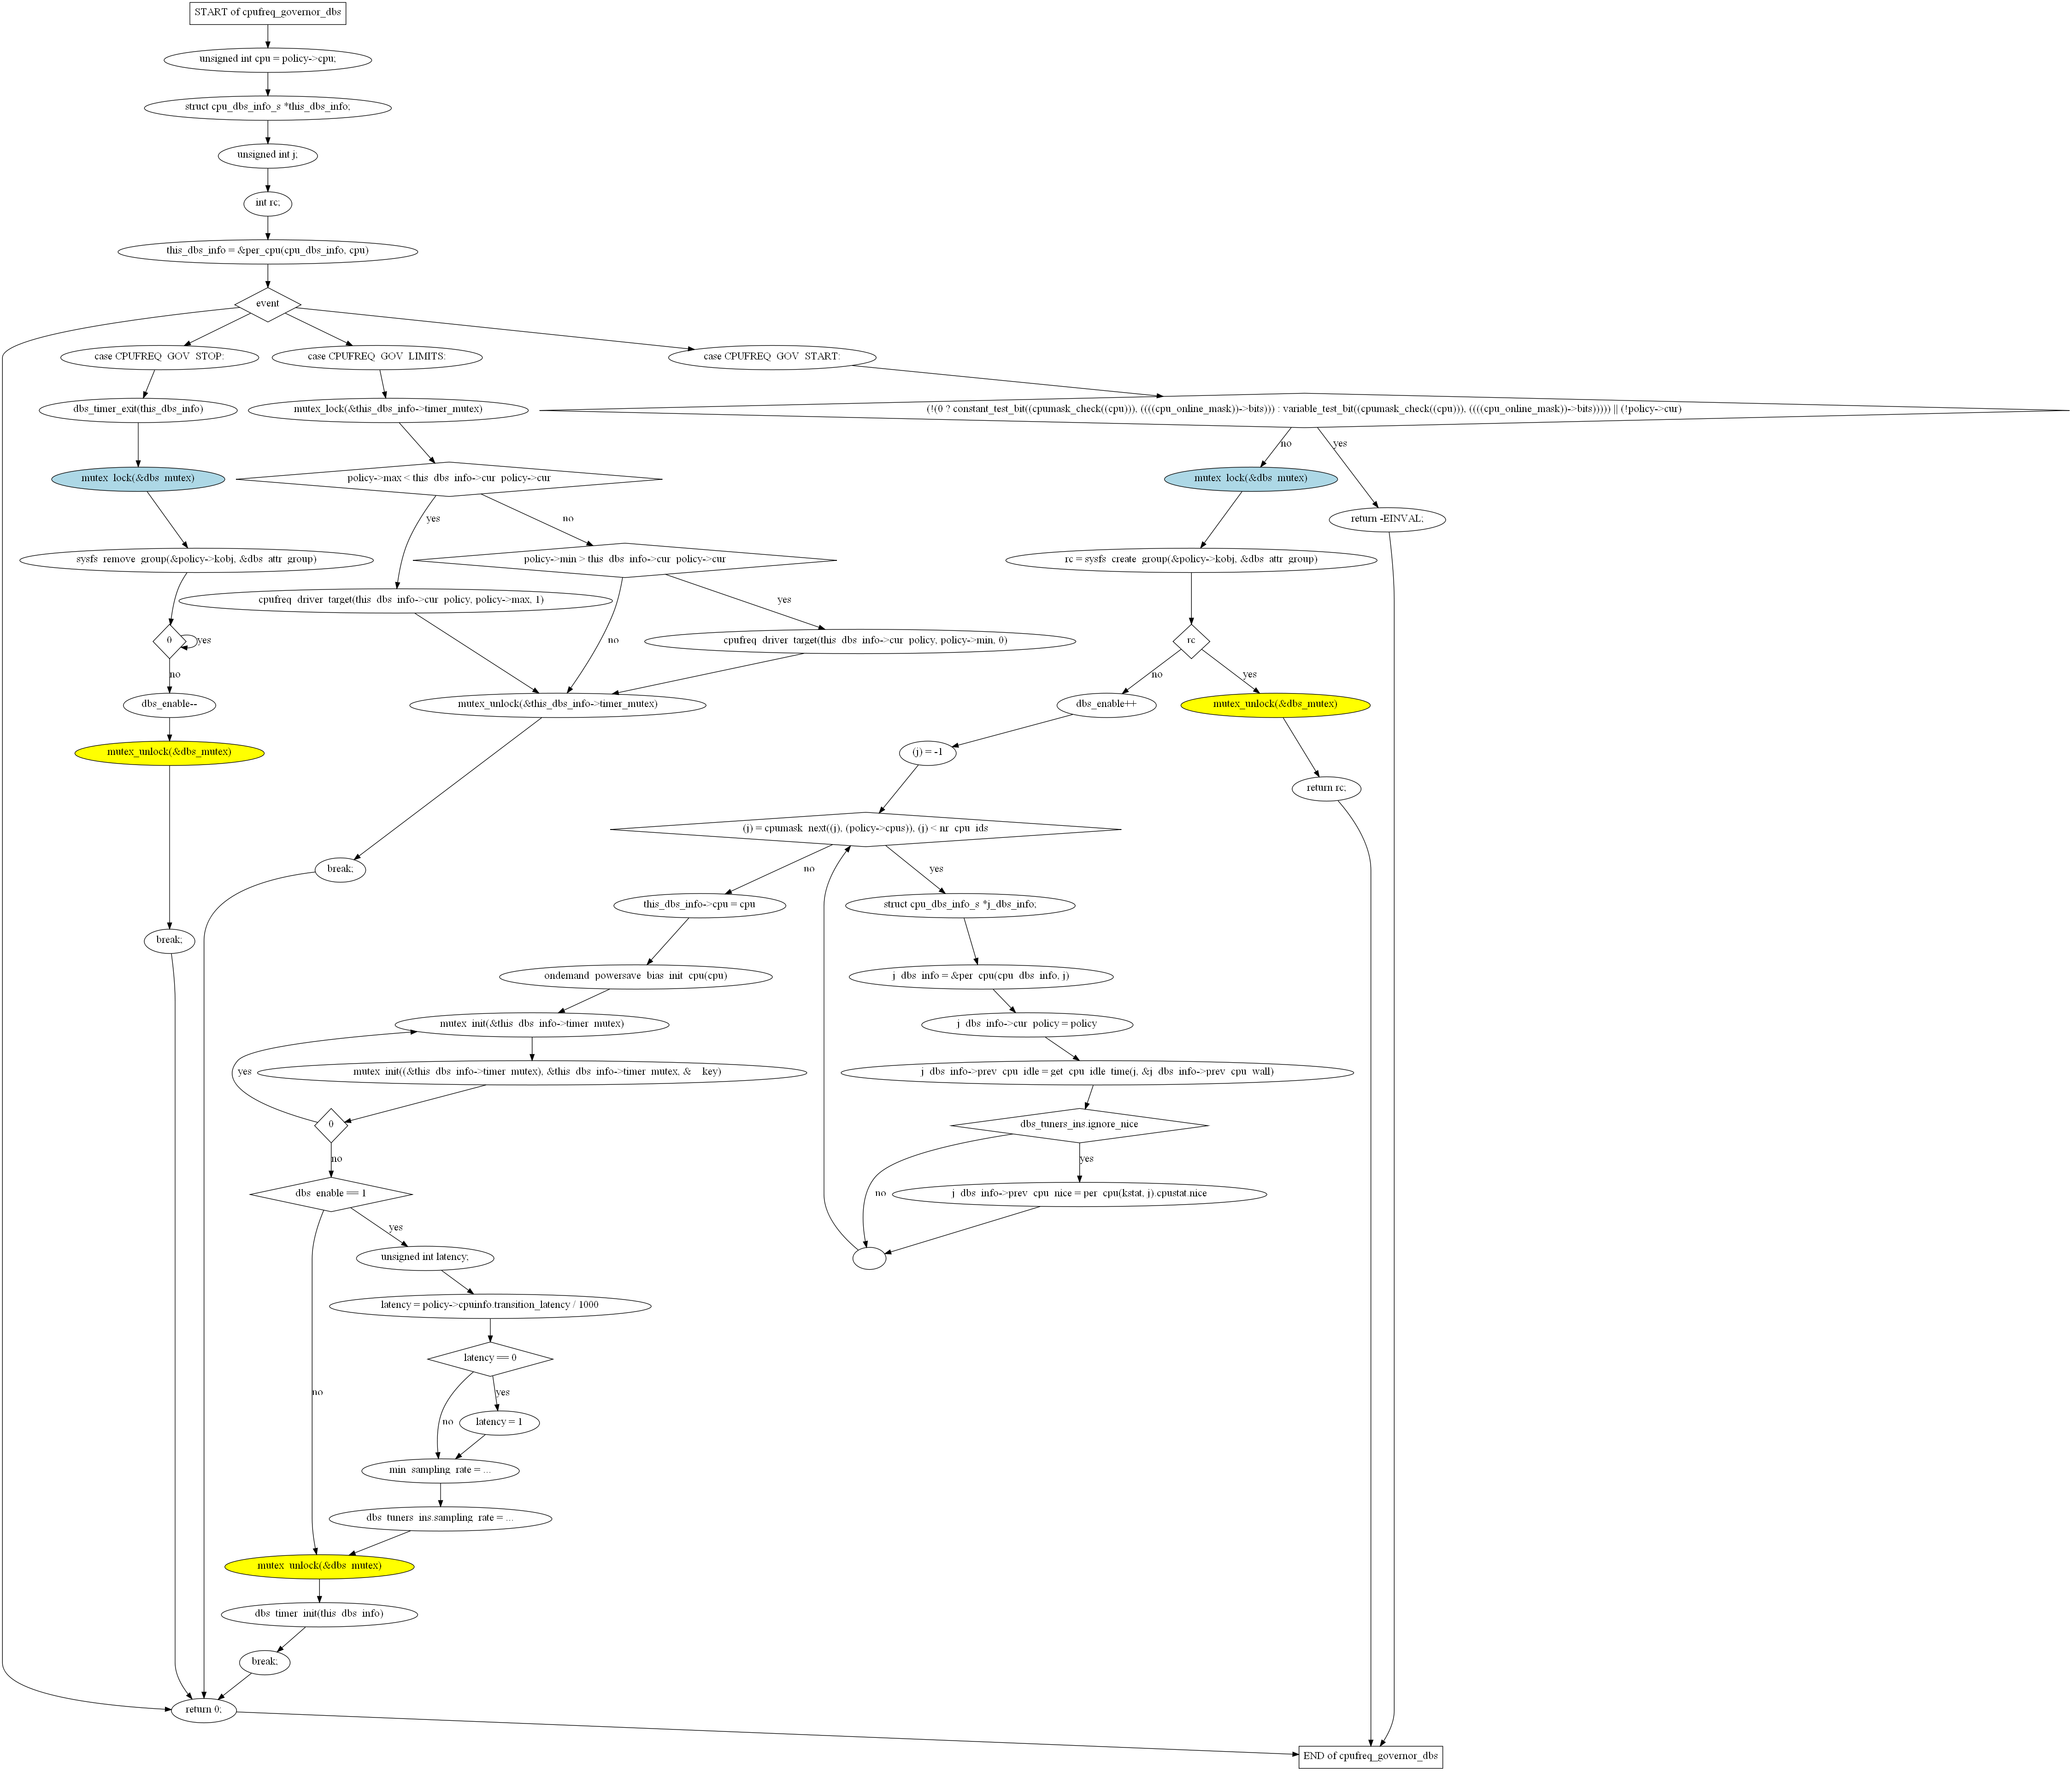Select the prev_cpu_idle = get_cpu_idle_time node

pyautogui.click(x=1097, y=1073)
